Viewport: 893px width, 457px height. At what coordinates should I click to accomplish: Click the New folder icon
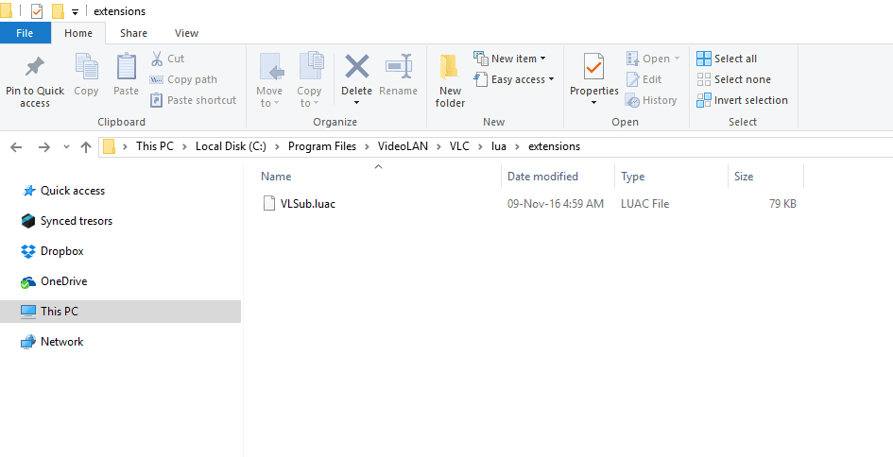click(450, 68)
